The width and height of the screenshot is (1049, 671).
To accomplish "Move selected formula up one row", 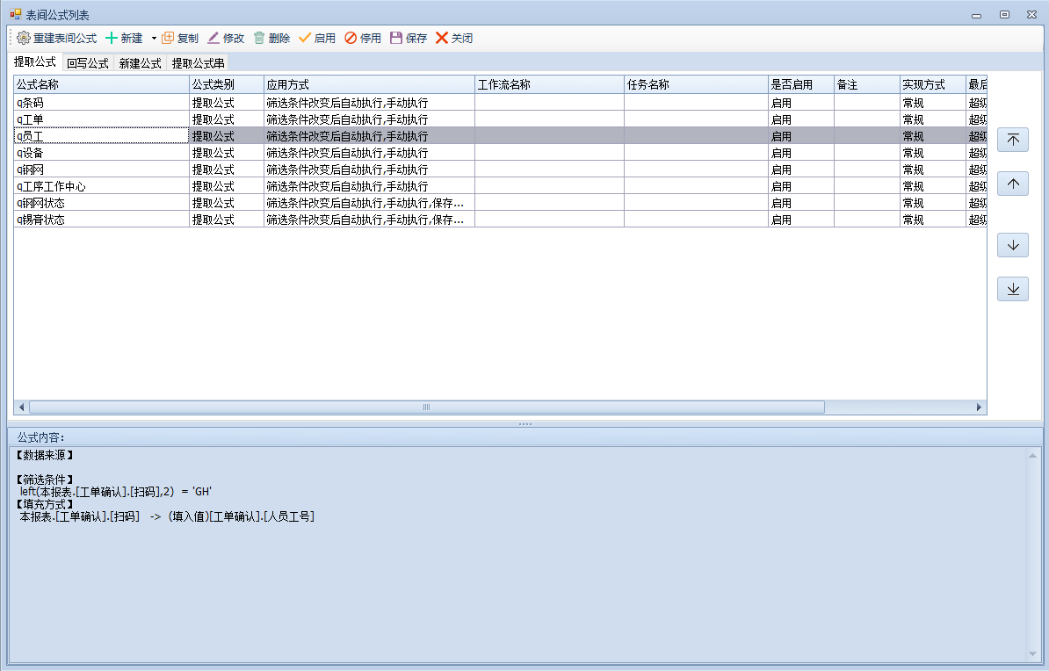I will pyautogui.click(x=1013, y=184).
